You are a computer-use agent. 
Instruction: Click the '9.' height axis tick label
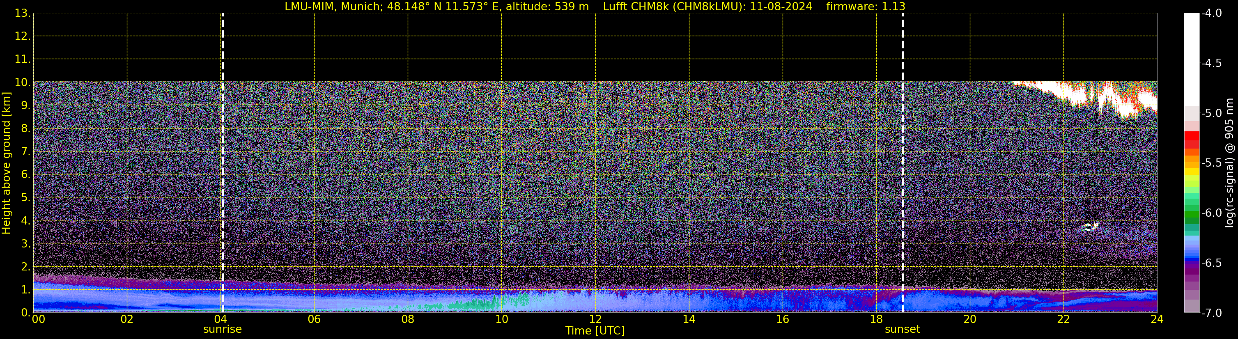[x=26, y=105]
